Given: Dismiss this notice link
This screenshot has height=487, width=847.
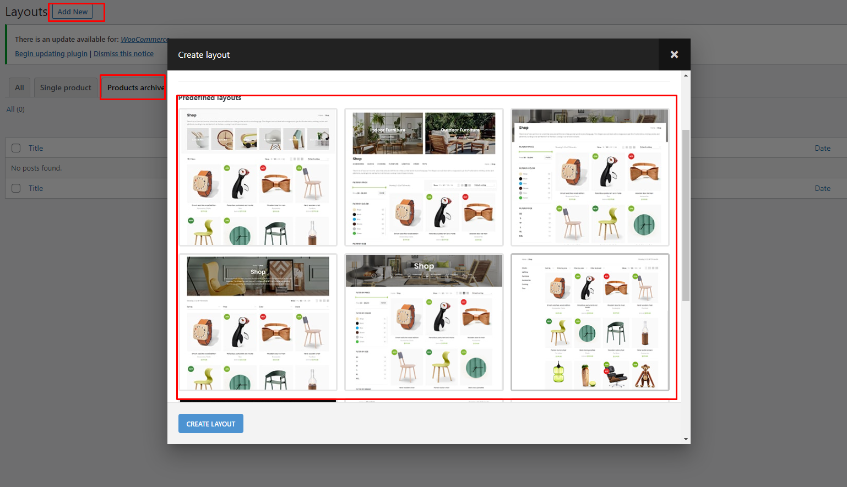Looking at the screenshot, I should pos(123,53).
